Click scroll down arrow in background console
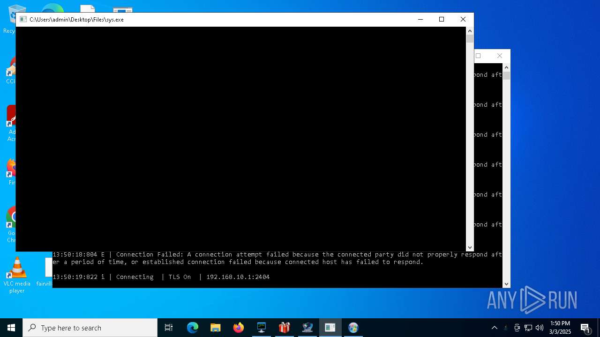Viewport: 600px width, 337px height. pyautogui.click(x=506, y=284)
